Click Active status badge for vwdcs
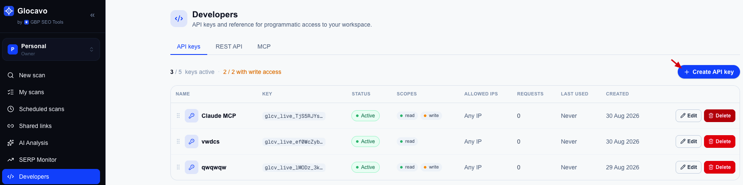Screen dimensions: 743x185 click(x=365, y=141)
